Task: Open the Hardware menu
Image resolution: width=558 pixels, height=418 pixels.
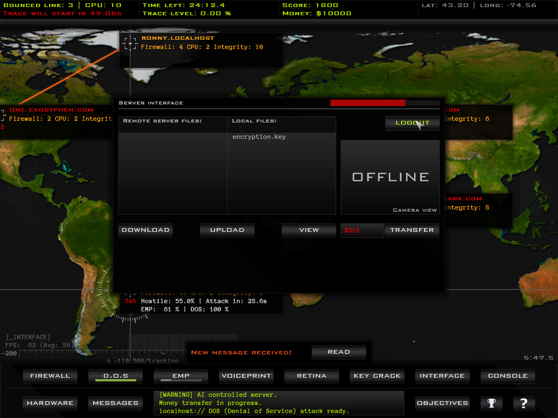Action: (50, 403)
